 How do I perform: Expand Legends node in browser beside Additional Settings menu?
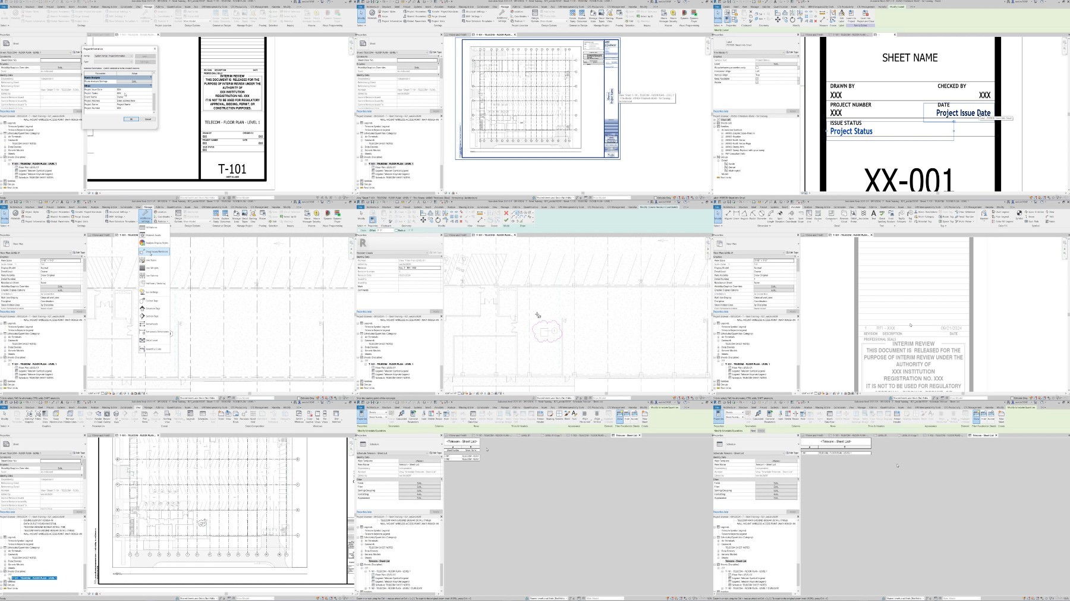tap(1, 323)
